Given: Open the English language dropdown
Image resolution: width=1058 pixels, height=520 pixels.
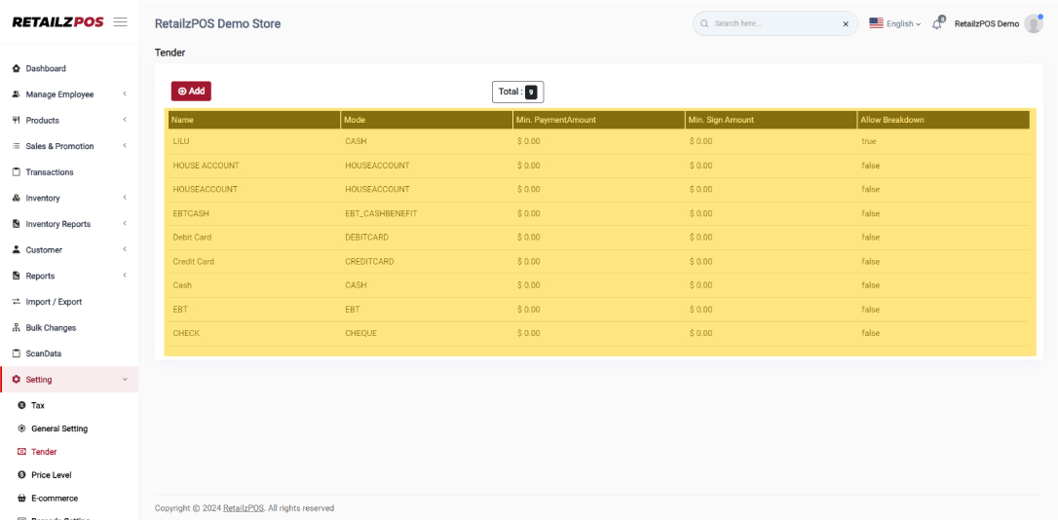Looking at the screenshot, I should pyautogui.click(x=893, y=23).
